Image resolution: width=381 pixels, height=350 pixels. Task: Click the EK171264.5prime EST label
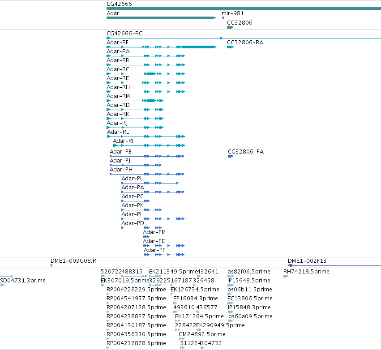point(199,316)
